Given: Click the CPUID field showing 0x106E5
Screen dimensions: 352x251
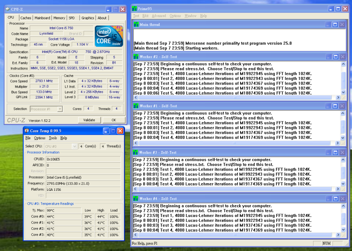Looking at the screenshot, I should pyautogui.click(x=83, y=159).
